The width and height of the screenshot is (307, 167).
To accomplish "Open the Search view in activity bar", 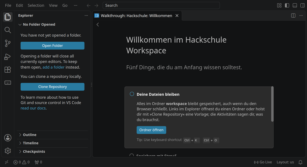I will tap(7, 30).
